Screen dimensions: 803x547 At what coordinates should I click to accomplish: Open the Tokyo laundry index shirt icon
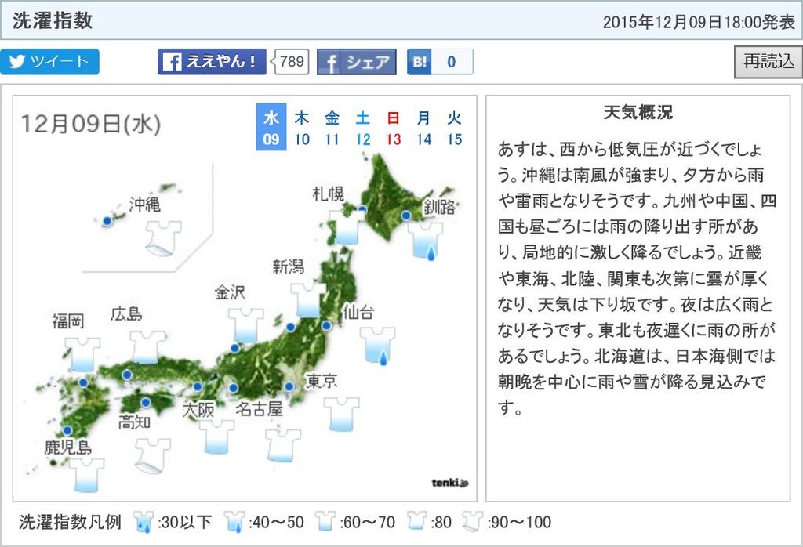(x=341, y=414)
